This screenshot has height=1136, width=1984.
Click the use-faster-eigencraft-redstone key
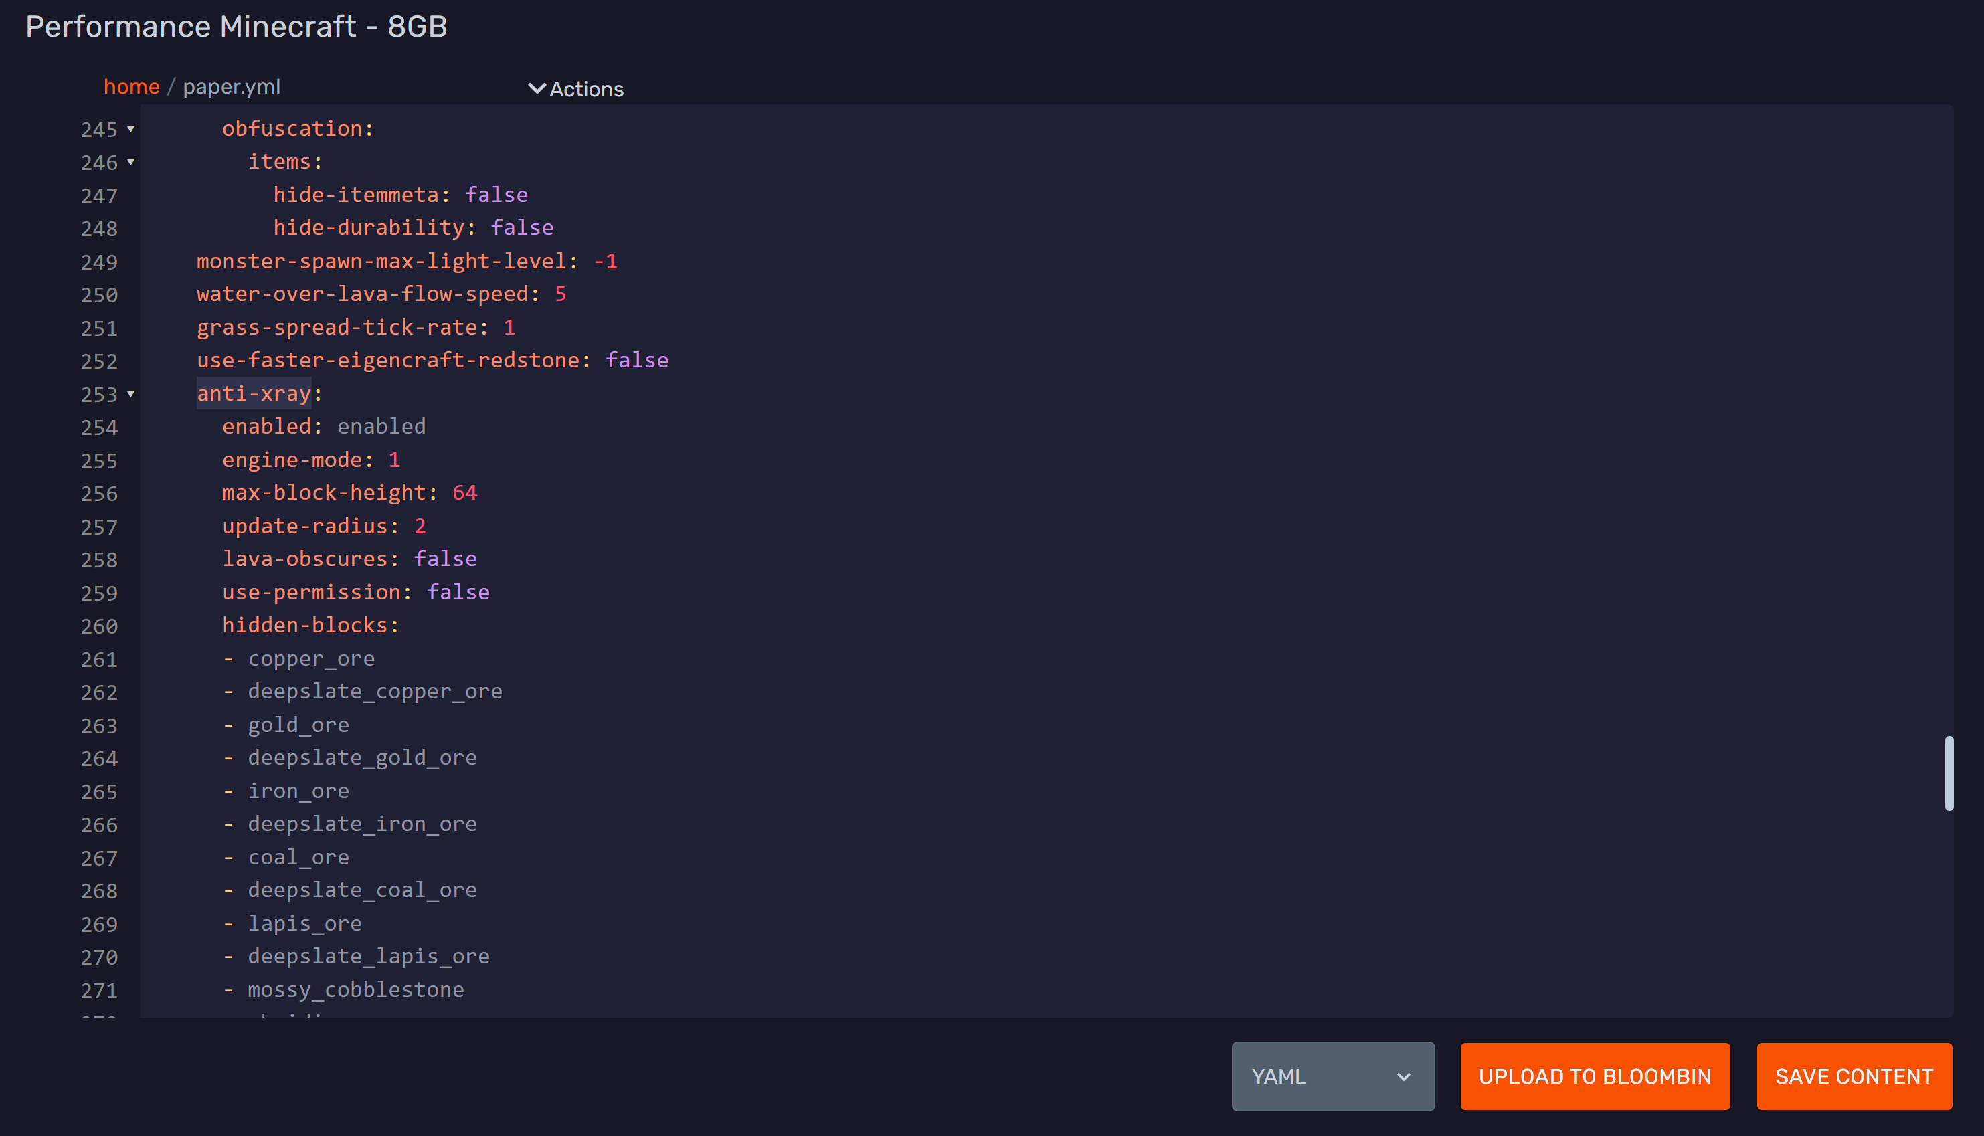point(387,360)
